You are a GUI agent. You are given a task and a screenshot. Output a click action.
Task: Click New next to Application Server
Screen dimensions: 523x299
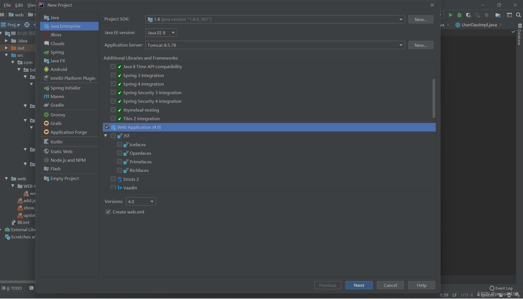pyautogui.click(x=421, y=45)
